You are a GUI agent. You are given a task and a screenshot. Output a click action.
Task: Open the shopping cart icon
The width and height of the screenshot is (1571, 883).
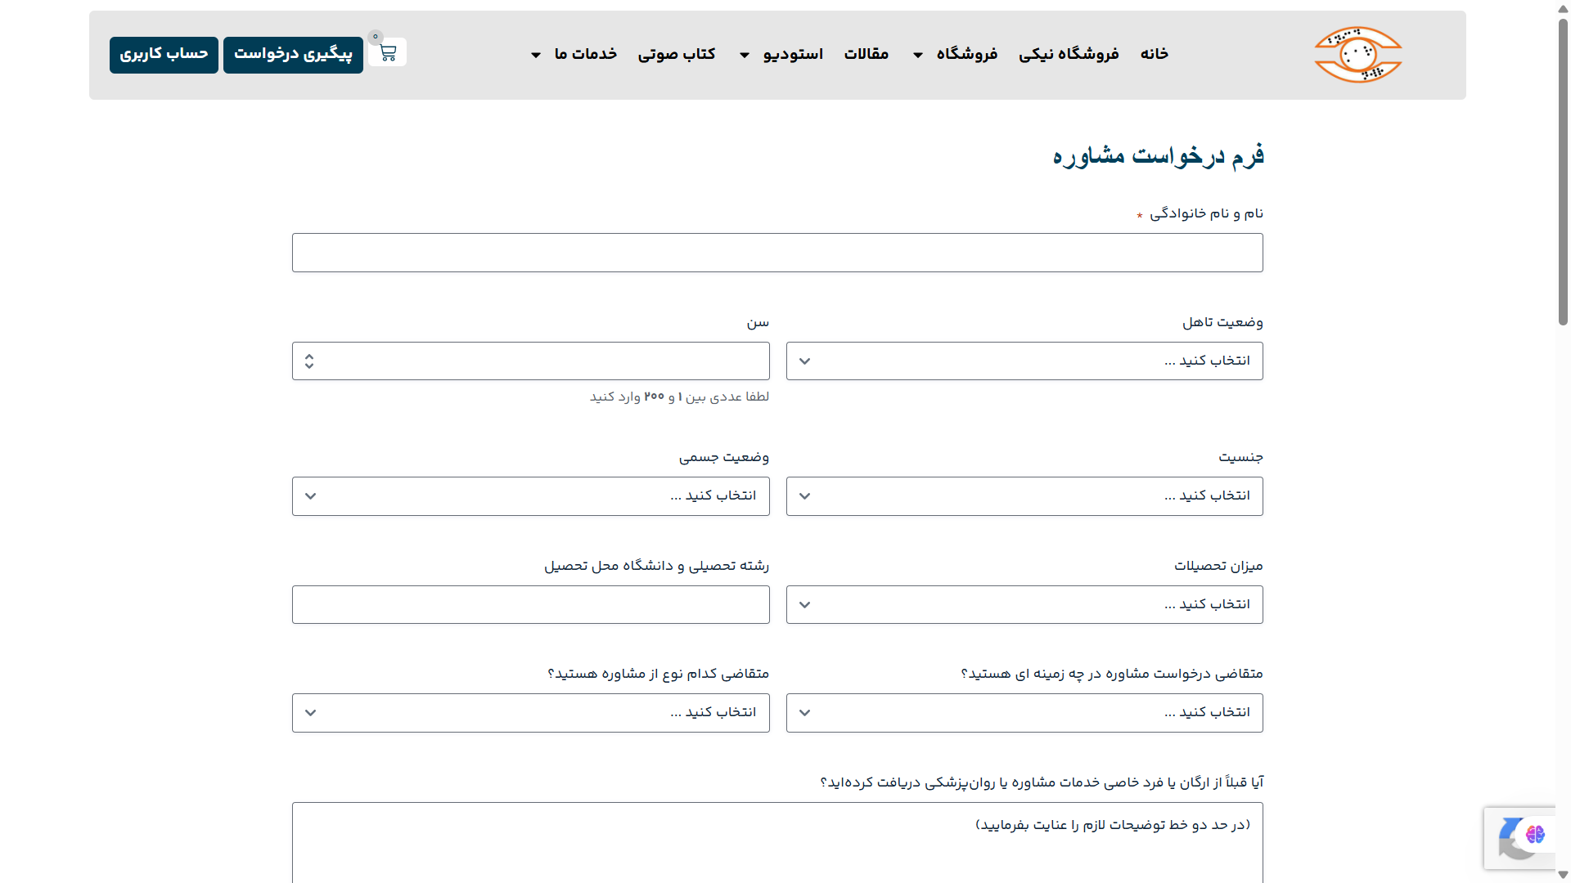388,53
